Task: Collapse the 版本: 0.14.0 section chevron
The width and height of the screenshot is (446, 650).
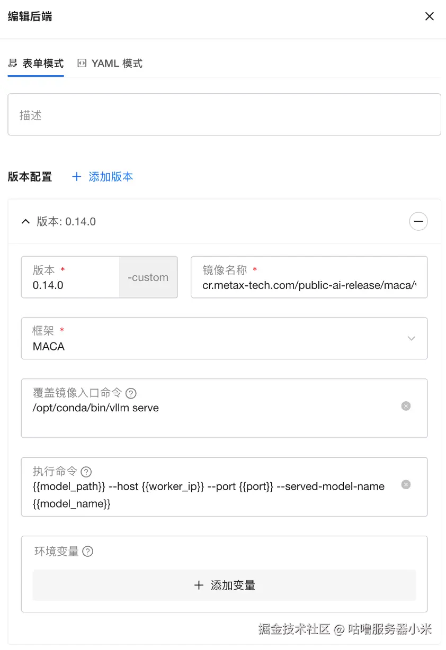Action: pos(25,221)
